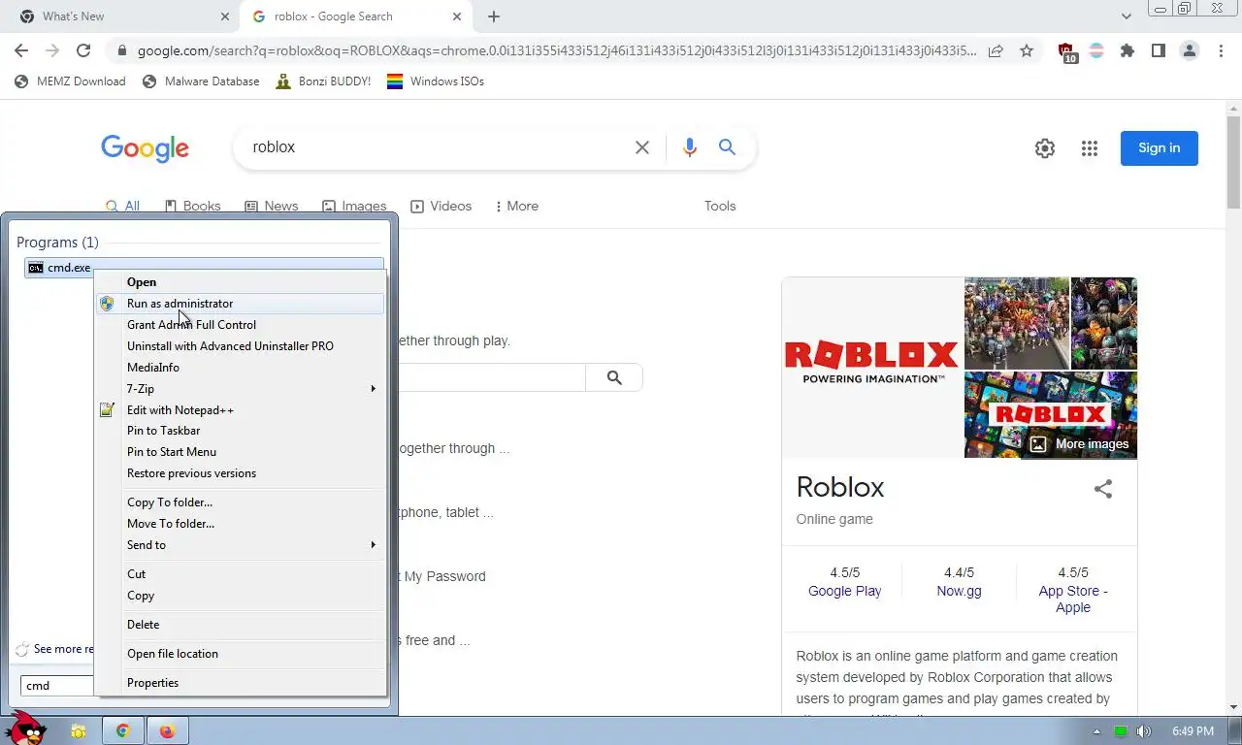Clear the search box with the X icon
Image resolution: width=1242 pixels, height=745 pixels.
click(x=642, y=147)
